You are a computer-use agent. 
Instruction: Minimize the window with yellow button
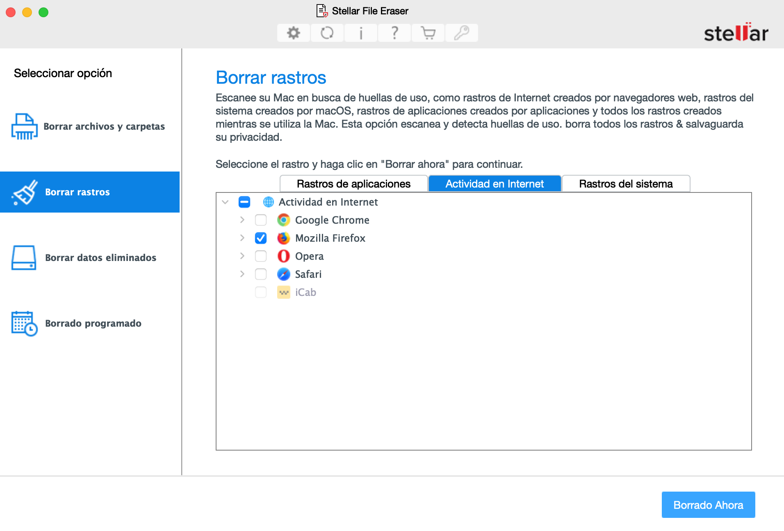[27, 12]
